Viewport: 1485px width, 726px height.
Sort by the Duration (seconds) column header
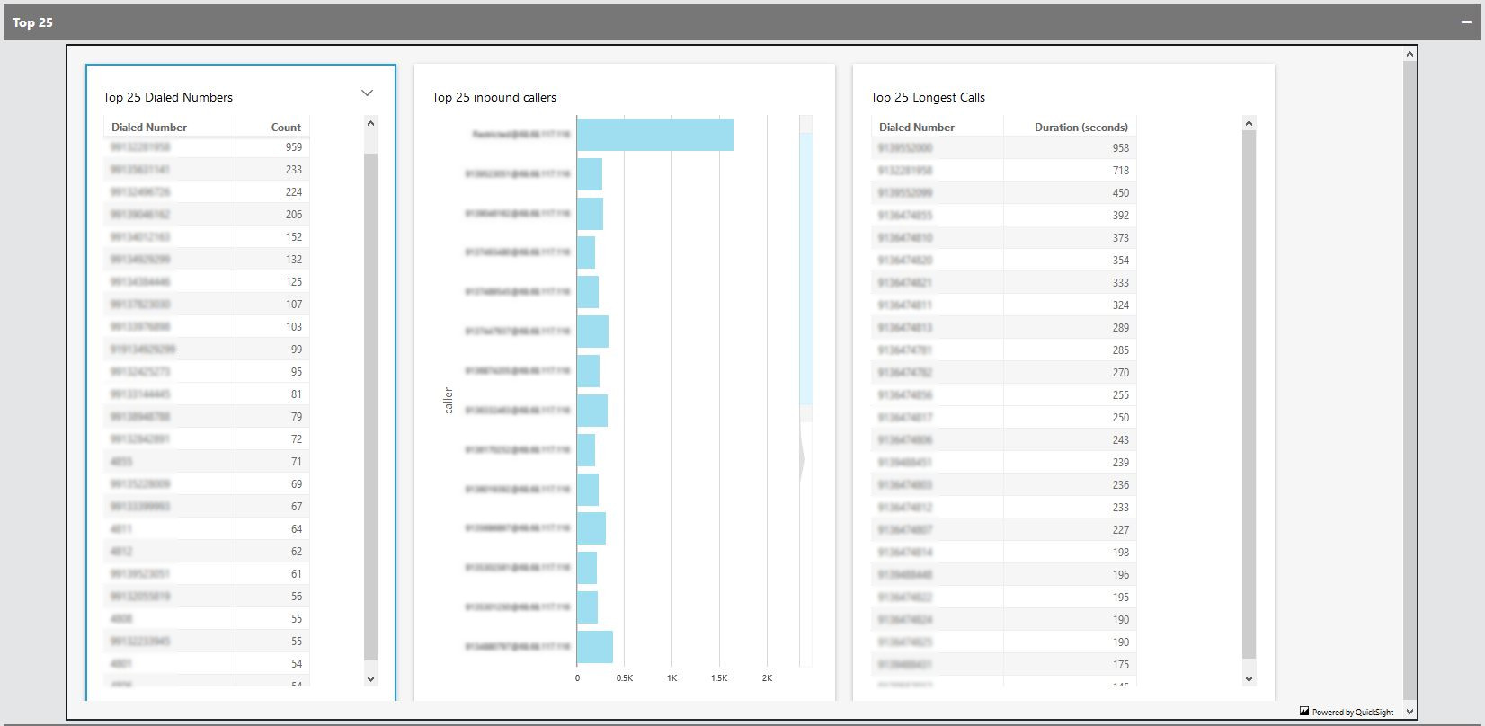[1080, 128]
